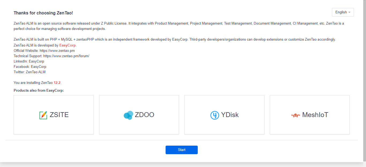This screenshot has width=366, height=167.
Task: Visit the official website zentao.pm URL
Action: click(x=57, y=51)
